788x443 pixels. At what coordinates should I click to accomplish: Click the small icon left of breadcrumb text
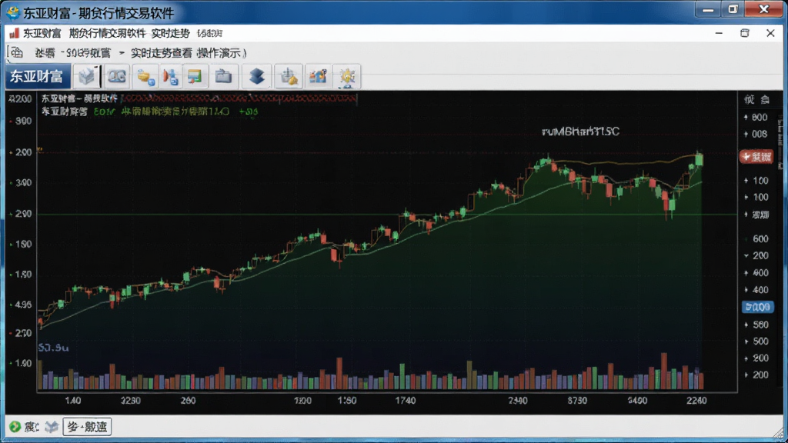(17, 52)
